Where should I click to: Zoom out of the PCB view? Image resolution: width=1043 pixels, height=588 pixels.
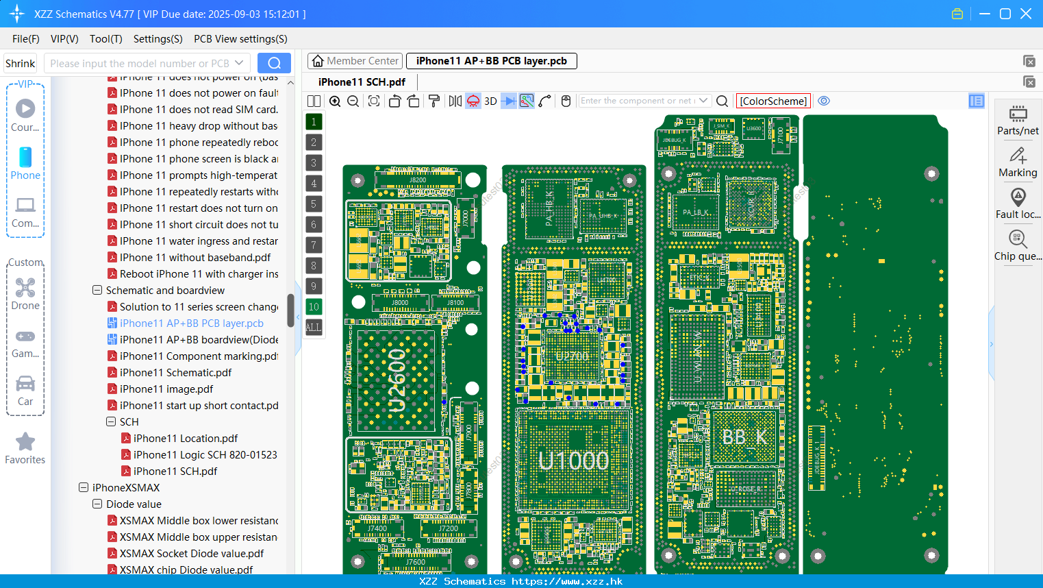click(353, 101)
